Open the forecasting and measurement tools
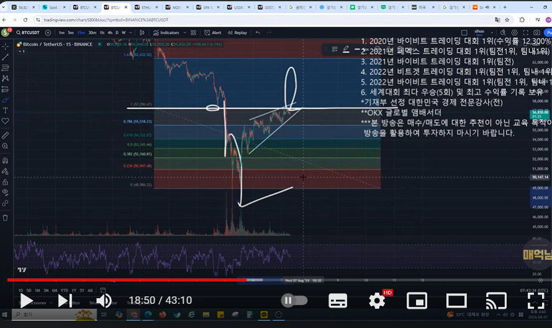 click(6, 89)
